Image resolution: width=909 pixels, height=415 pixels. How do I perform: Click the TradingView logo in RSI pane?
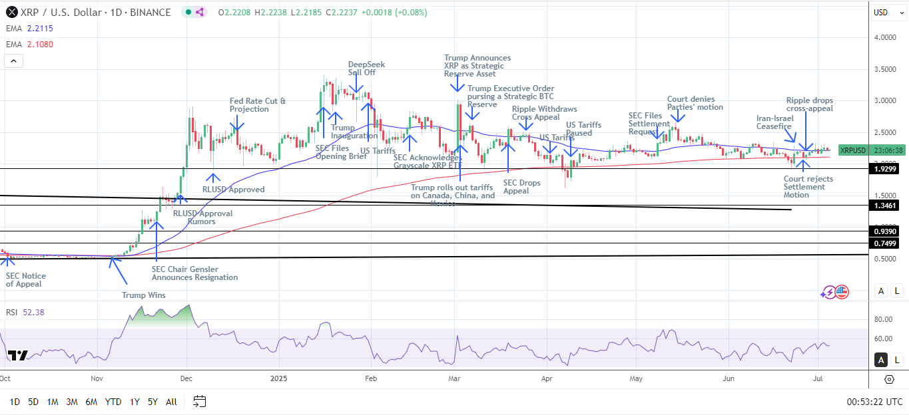pyautogui.click(x=17, y=356)
